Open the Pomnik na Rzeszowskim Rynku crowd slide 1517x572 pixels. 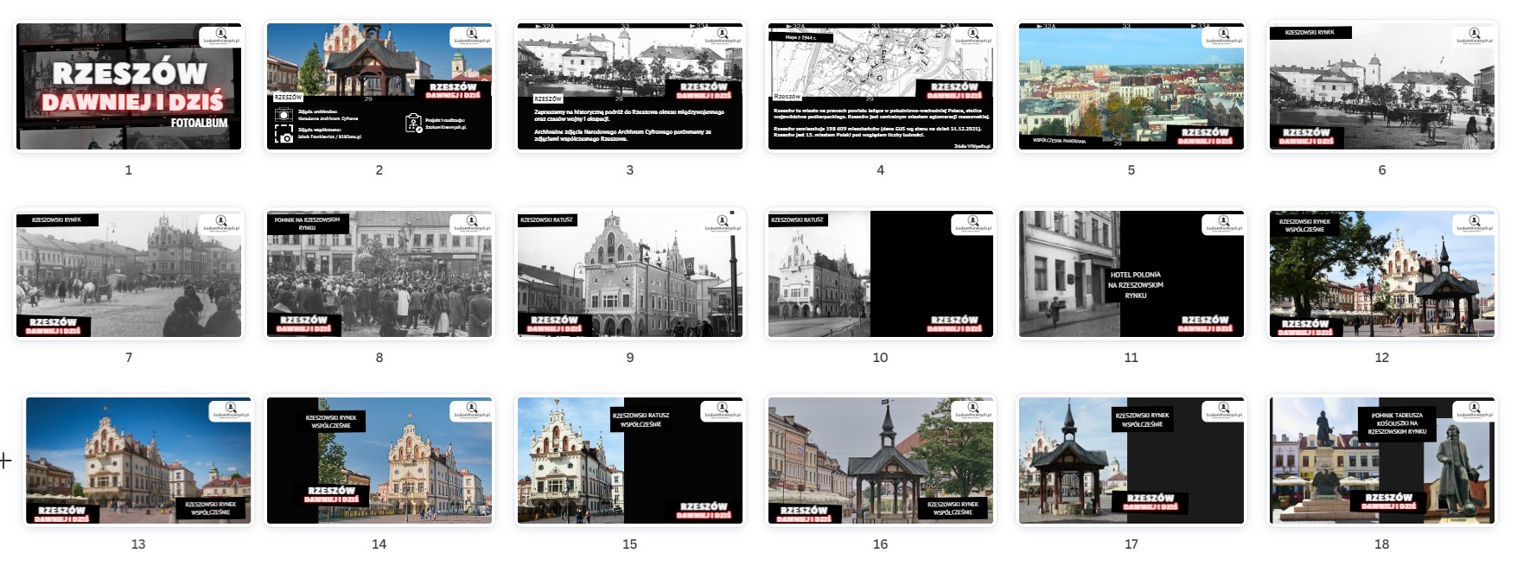coord(379,273)
